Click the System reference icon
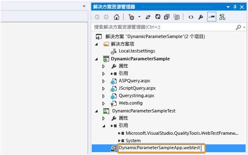 click(x=121, y=141)
